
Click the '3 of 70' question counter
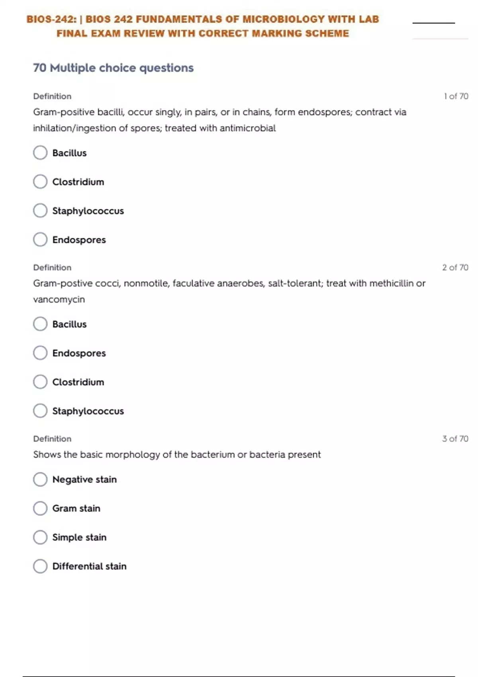click(x=455, y=439)
